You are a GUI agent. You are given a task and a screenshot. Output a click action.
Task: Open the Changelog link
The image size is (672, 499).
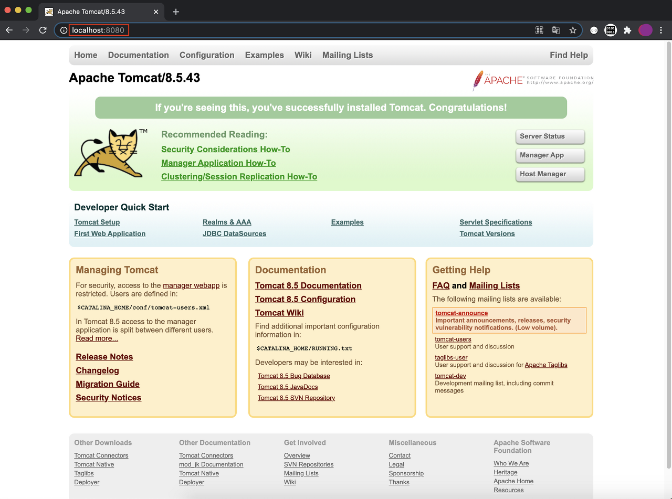tap(98, 370)
